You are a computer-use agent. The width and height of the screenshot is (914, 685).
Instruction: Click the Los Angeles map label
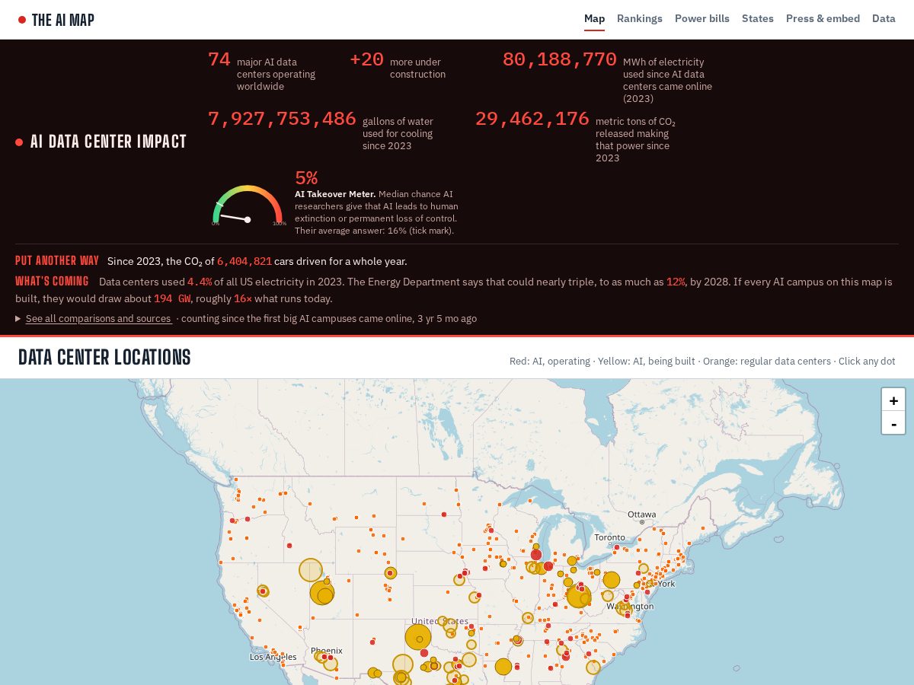(273, 657)
